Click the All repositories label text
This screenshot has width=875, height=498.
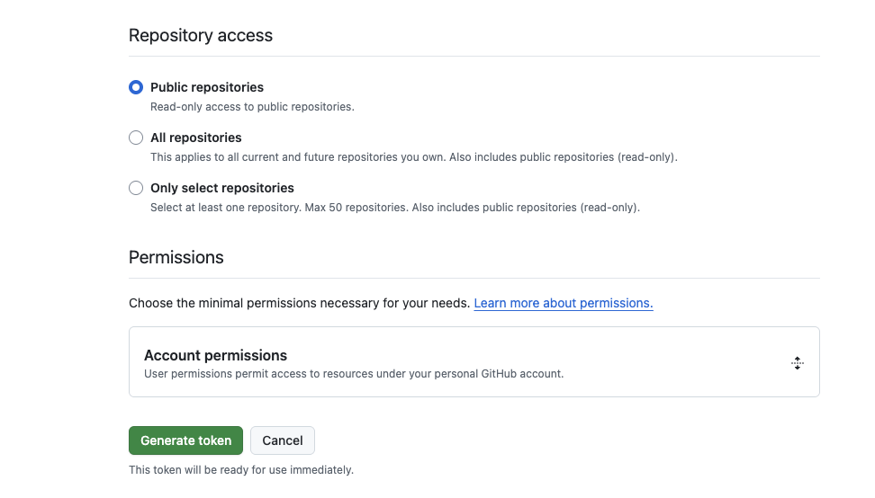pos(195,138)
